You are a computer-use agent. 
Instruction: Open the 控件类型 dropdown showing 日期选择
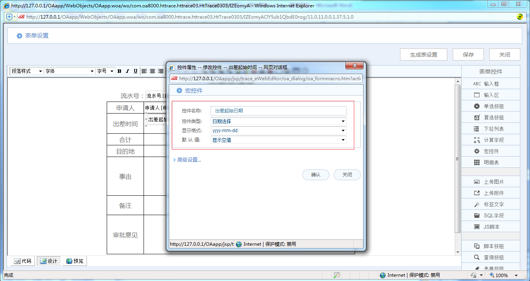click(278, 121)
